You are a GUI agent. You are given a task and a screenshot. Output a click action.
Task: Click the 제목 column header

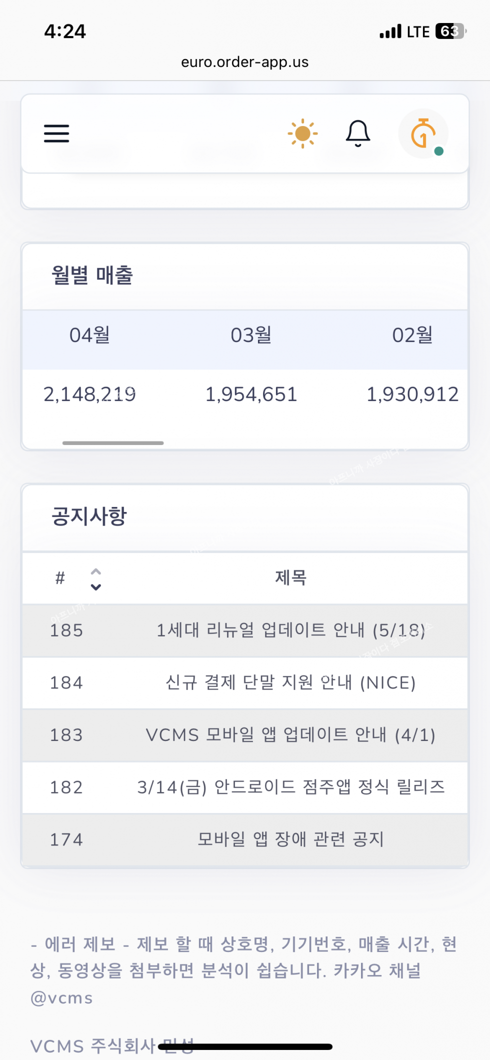(291, 578)
